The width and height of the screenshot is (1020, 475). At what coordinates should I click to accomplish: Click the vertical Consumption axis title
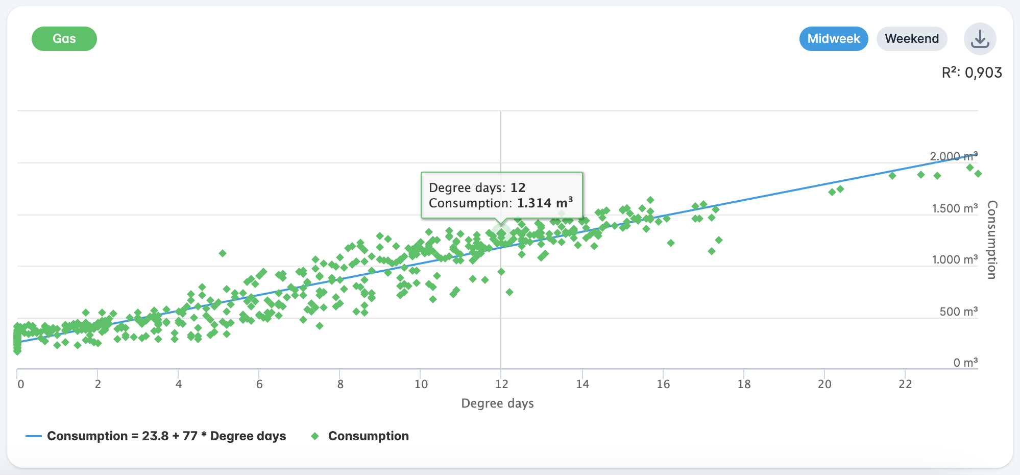pos(992,240)
